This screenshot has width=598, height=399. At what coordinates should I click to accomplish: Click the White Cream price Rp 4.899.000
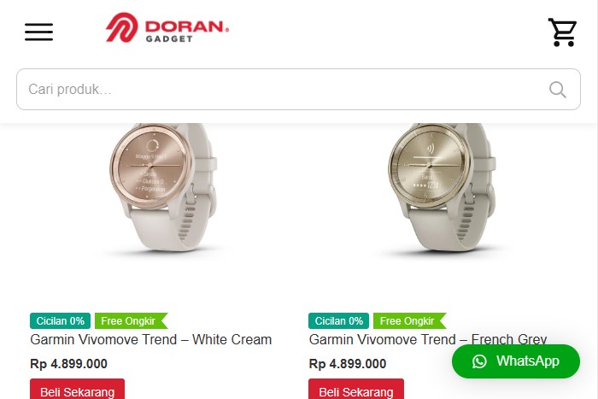point(68,363)
